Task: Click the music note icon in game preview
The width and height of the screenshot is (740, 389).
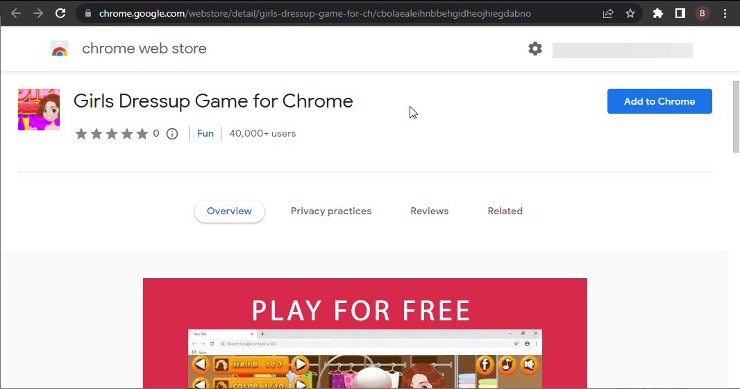Action: pos(507,365)
